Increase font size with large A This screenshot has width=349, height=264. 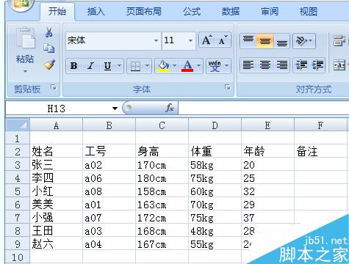pos(206,40)
